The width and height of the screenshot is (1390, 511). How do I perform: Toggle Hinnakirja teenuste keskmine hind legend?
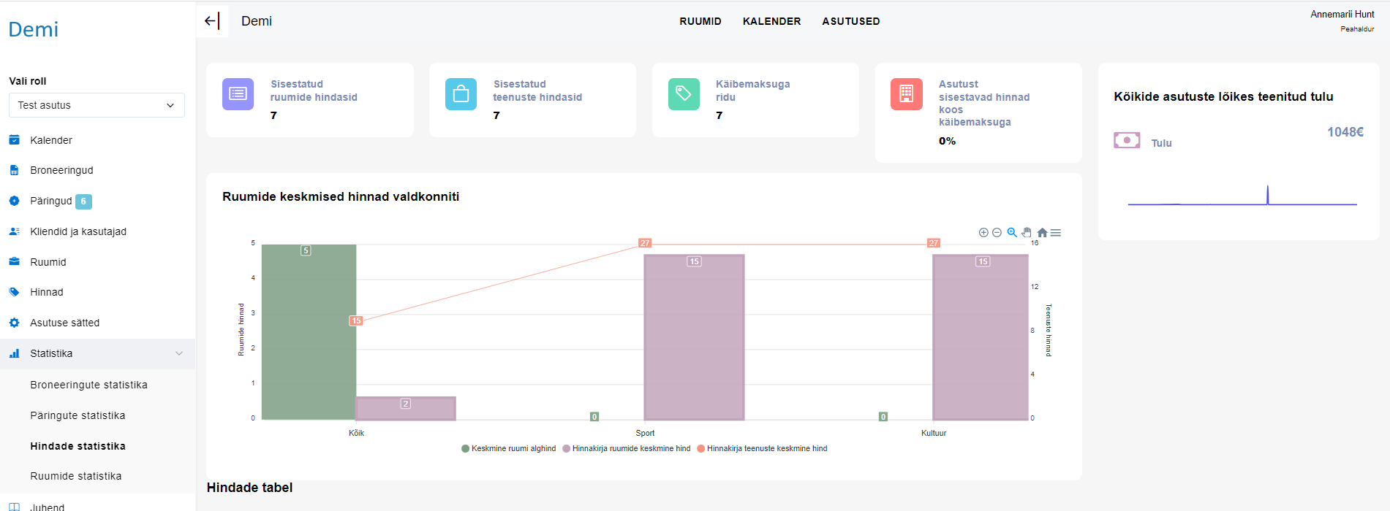pyautogui.click(x=763, y=449)
